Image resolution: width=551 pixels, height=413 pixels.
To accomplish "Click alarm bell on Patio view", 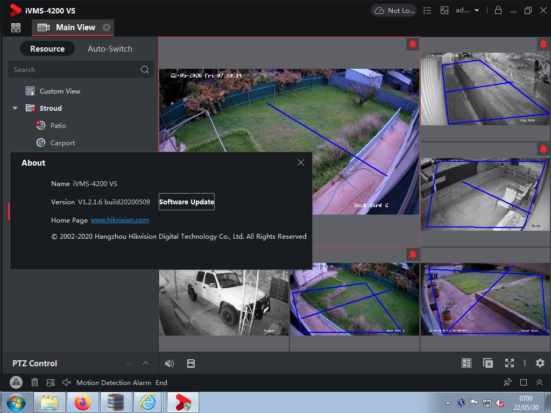I will (x=543, y=149).
